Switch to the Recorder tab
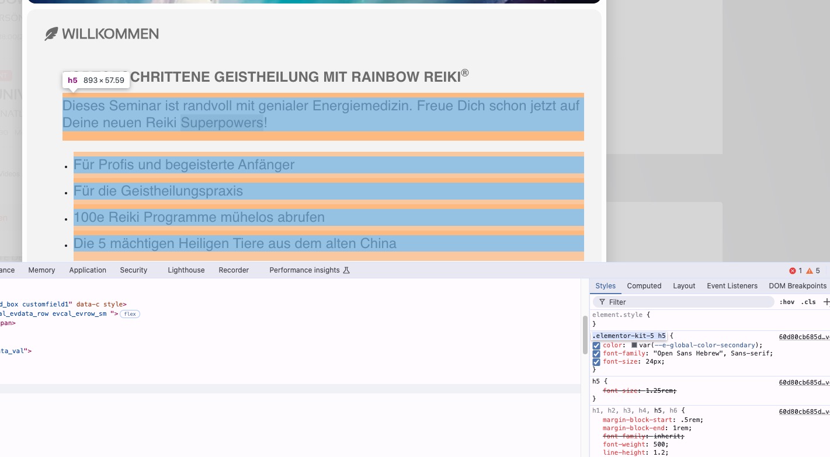Viewport: 830px width, 457px height. pyautogui.click(x=234, y=270)
